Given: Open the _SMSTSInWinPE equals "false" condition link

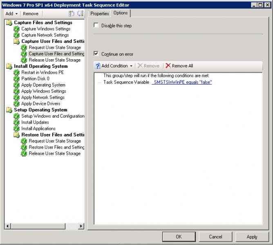Looking at the screenshot, I should 182,82.
